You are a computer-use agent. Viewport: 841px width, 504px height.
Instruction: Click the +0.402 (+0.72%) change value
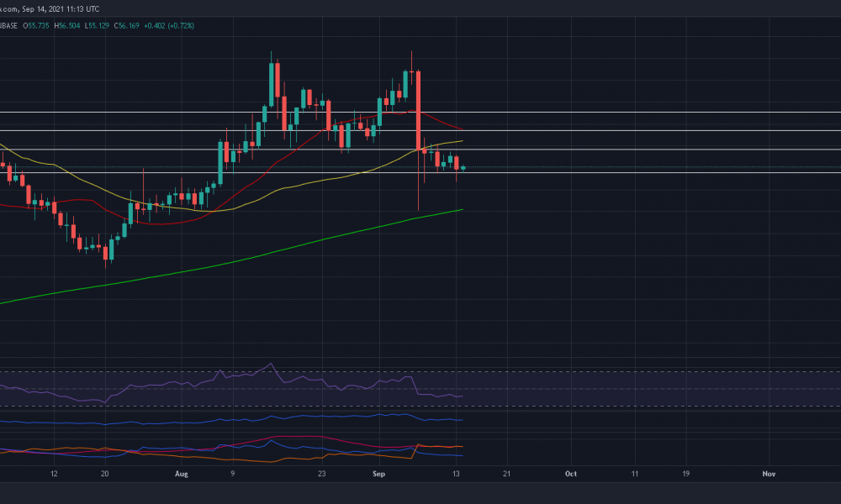(169, 26)
